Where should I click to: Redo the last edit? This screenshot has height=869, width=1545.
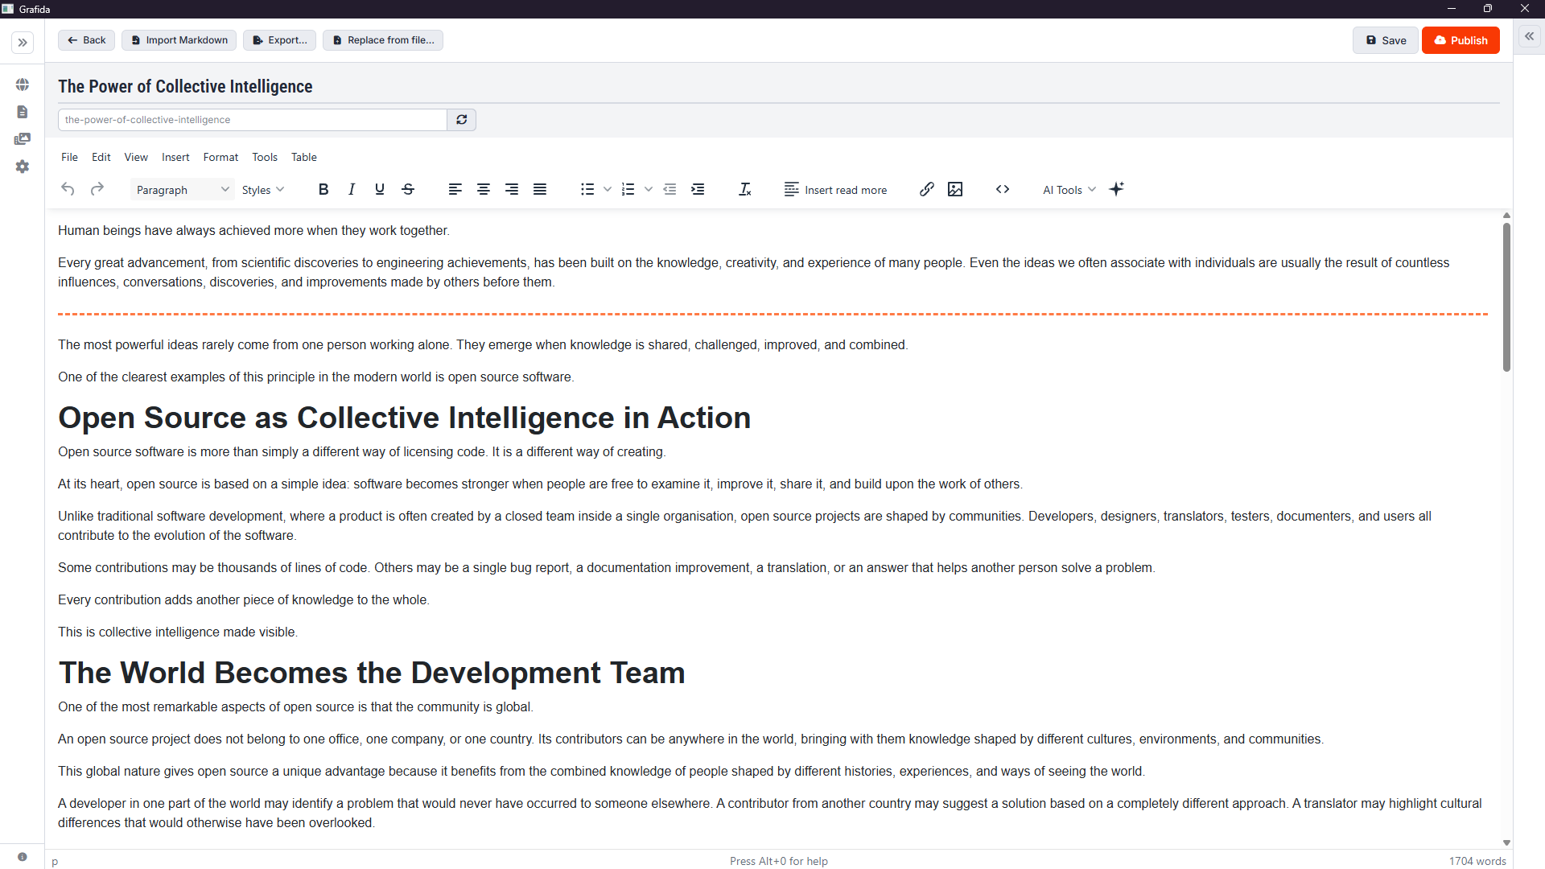click(97, 189)
